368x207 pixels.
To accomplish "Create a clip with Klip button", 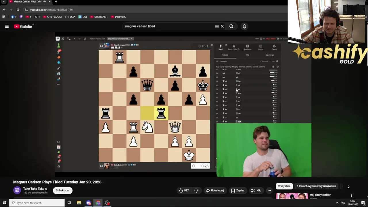I will tap(256, 190).
